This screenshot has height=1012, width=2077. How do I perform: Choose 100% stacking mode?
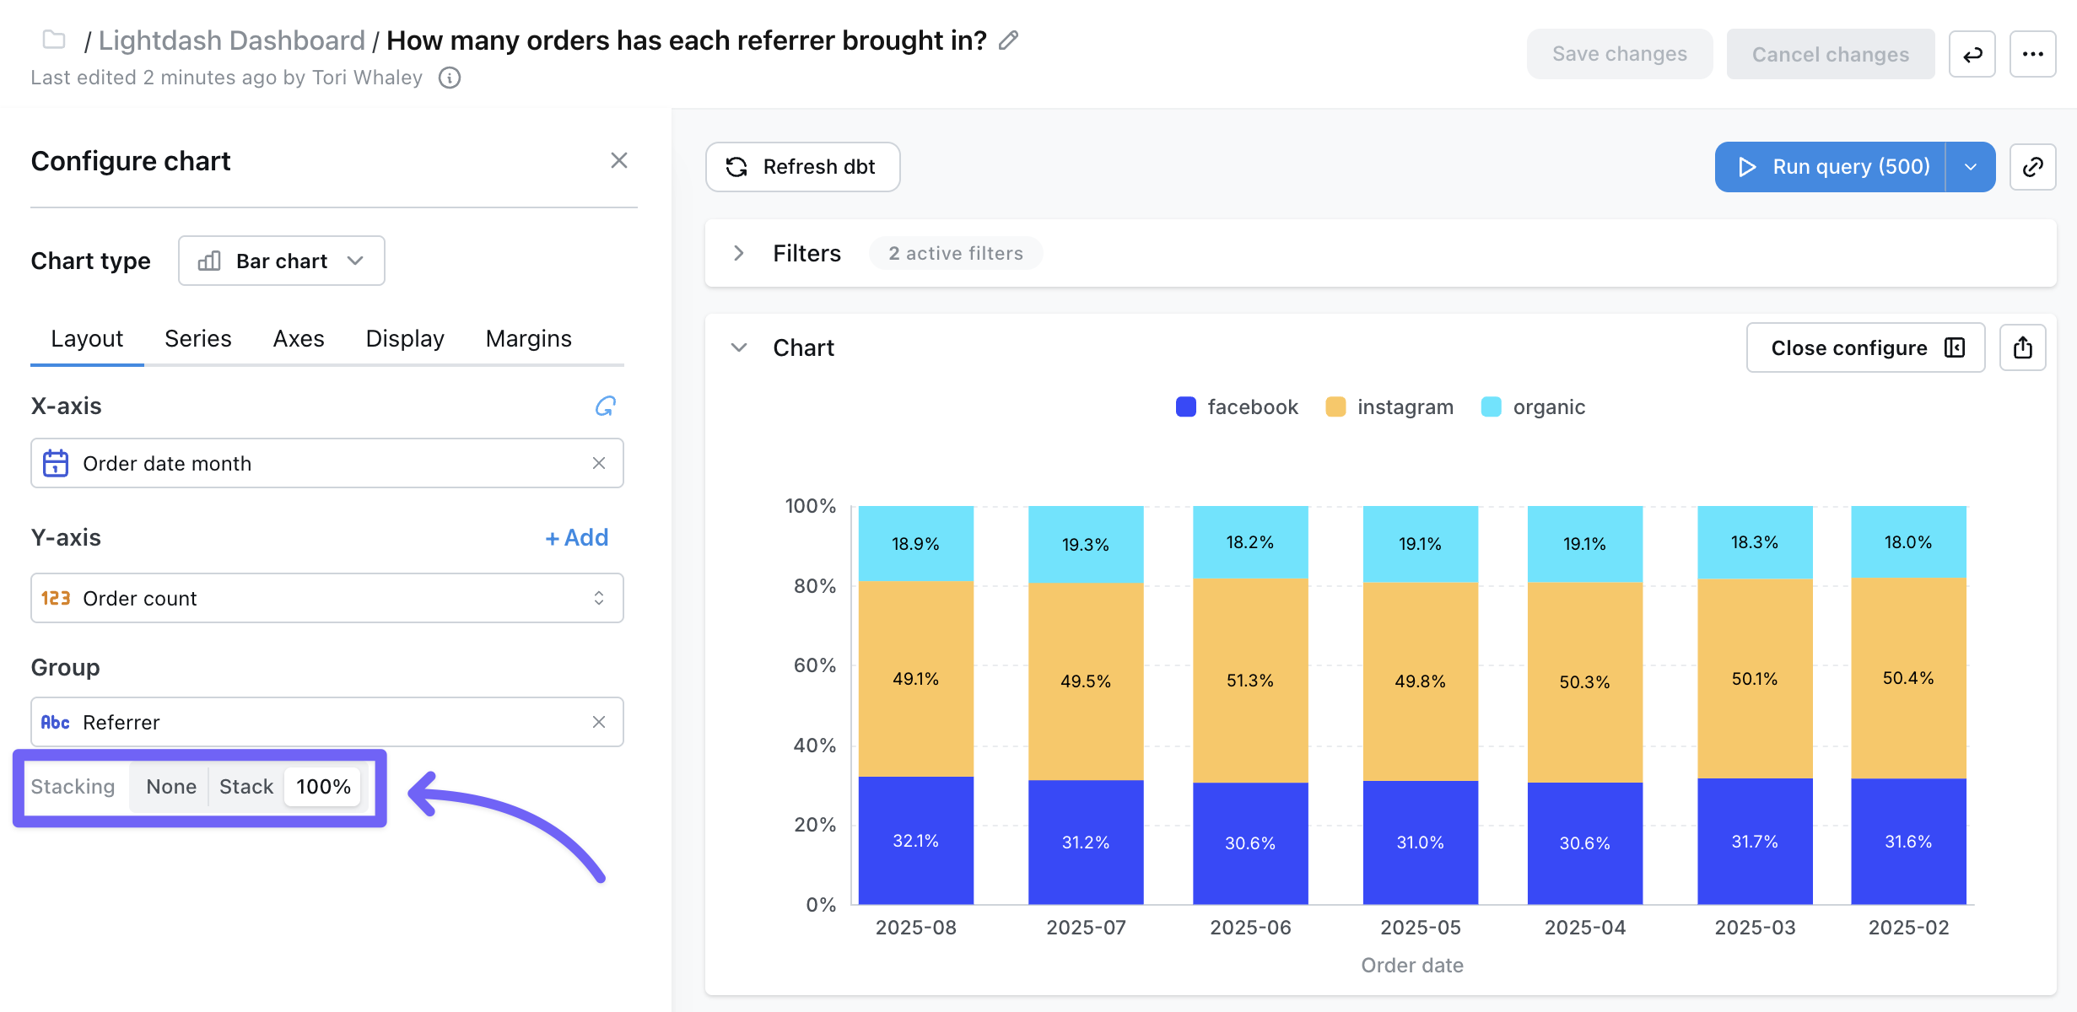tap(323, 787)
